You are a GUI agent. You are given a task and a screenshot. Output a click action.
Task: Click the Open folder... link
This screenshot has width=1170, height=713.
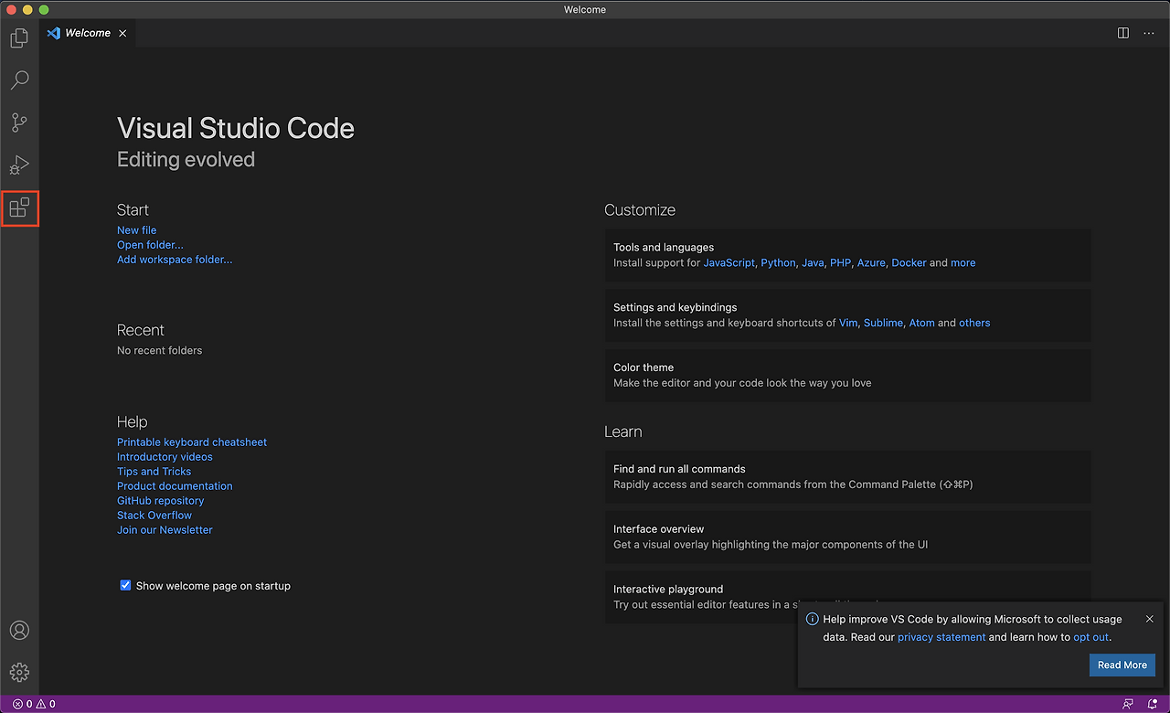click(150, 245)
